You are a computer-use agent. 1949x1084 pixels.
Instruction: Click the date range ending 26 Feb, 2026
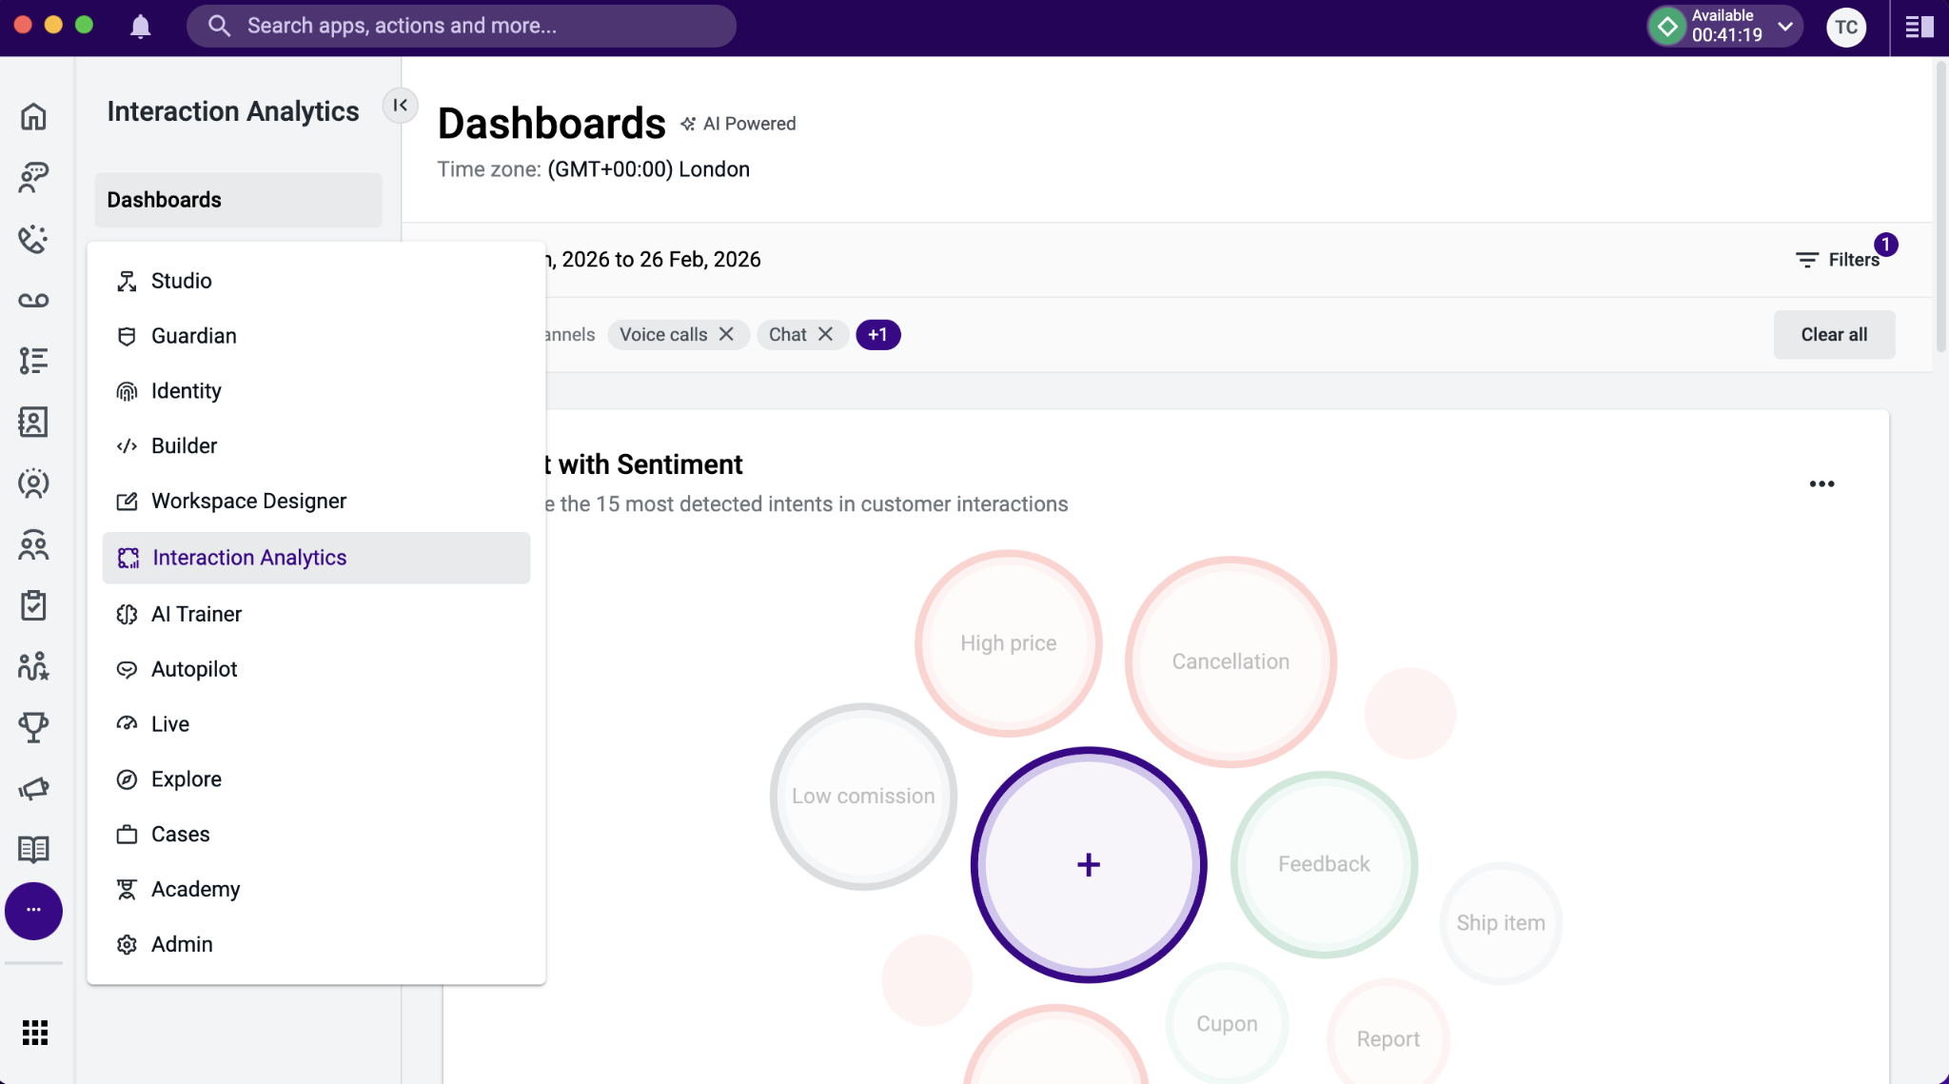click(x=653, y=260)
